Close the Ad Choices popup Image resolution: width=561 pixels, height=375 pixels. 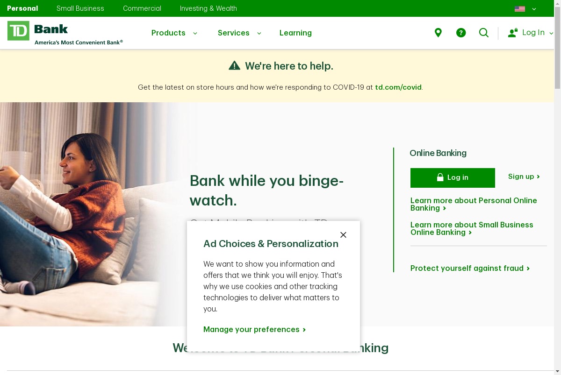click(343, 235)
